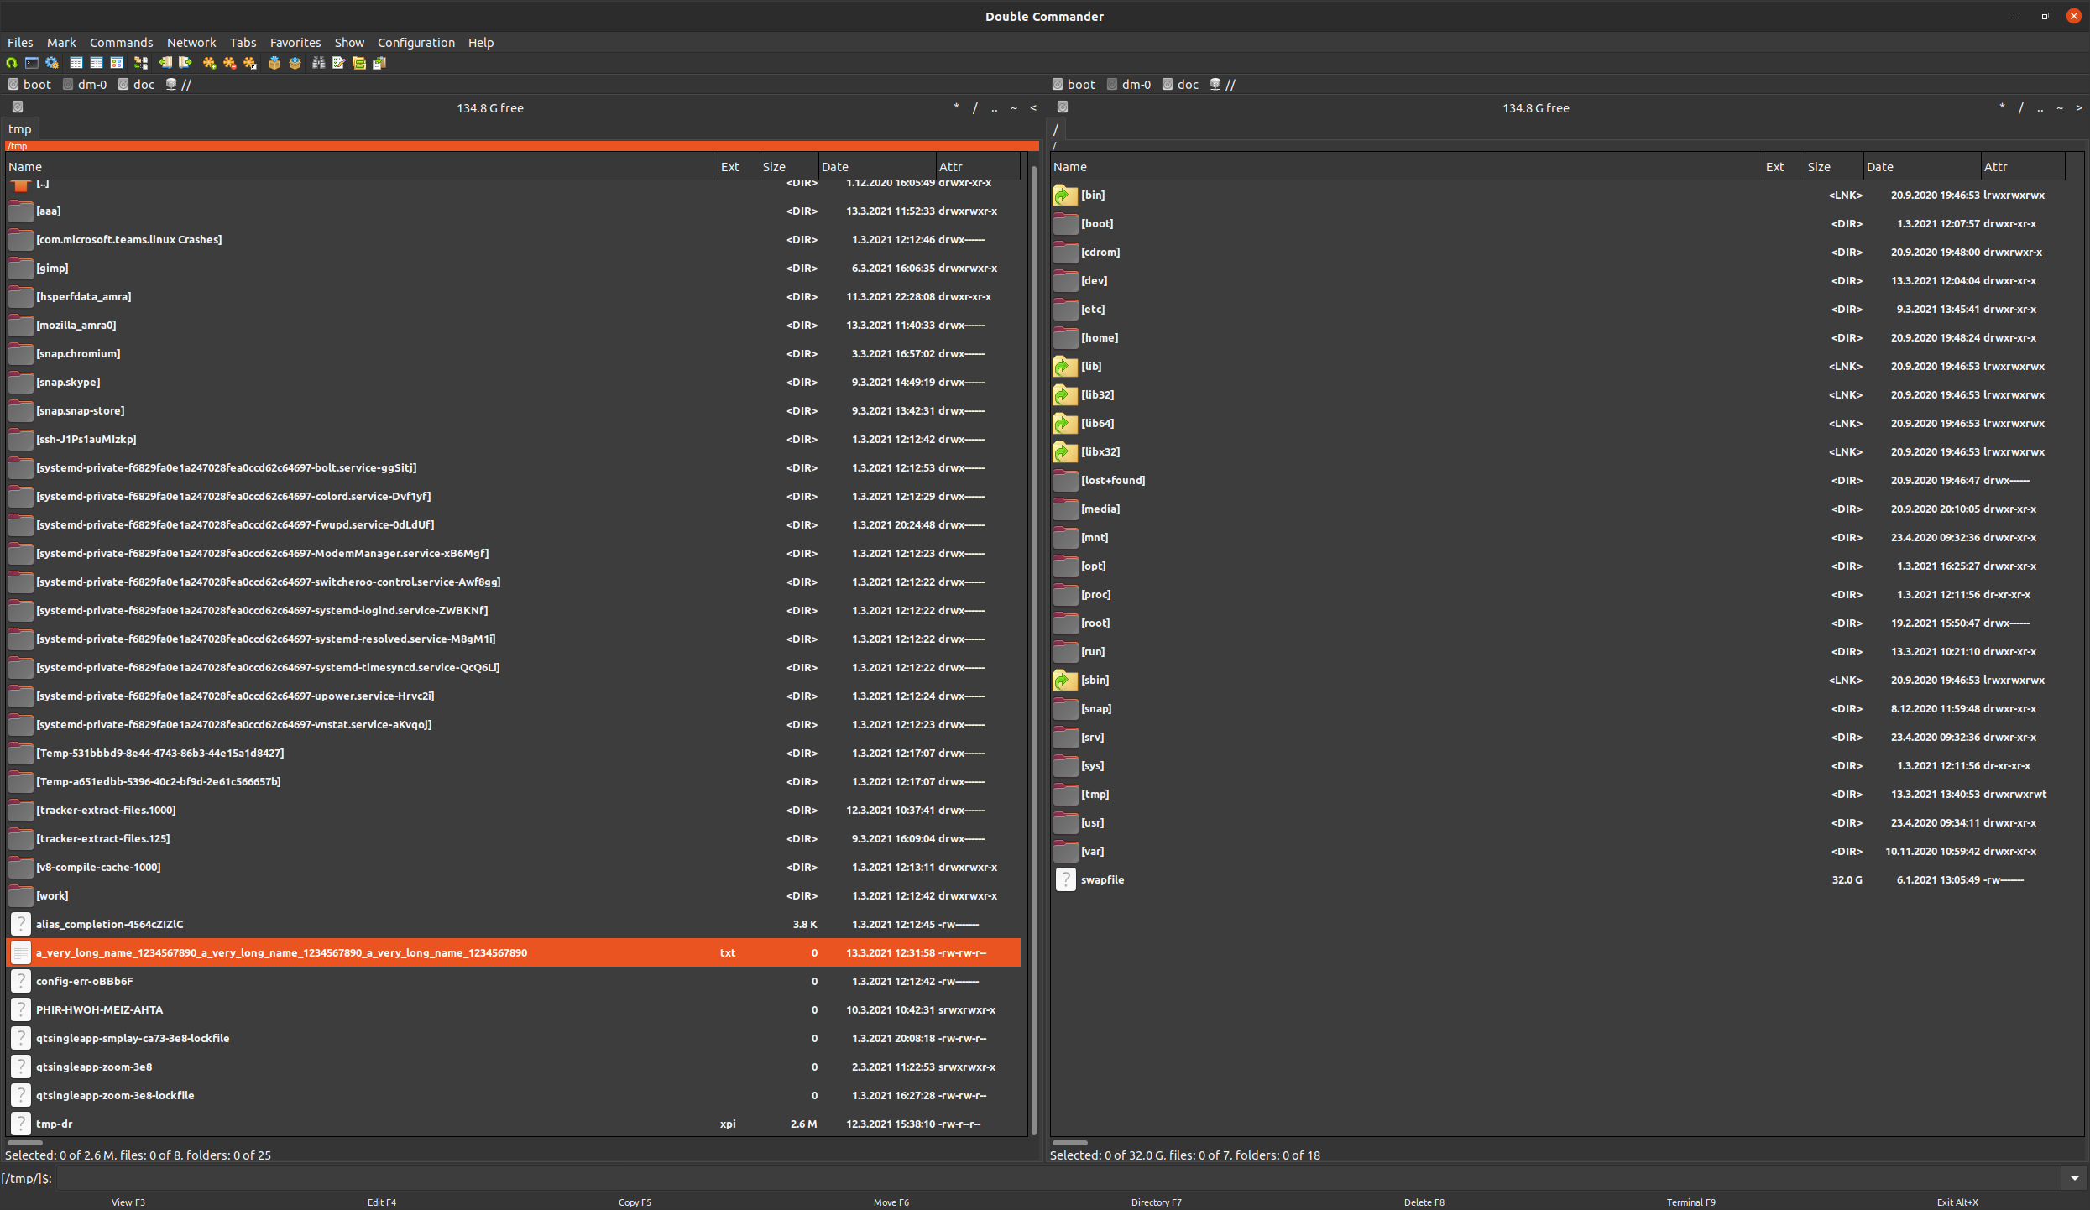Image resolution: width=2090 pixels, height=1210 pixels.
Task: Switch to Brief view toolbar icon
Action: click(x=76, y=63)
